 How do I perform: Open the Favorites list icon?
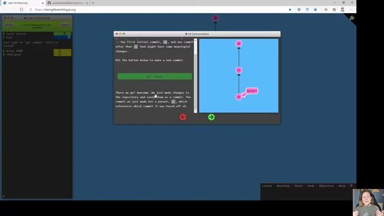[326, 10]
